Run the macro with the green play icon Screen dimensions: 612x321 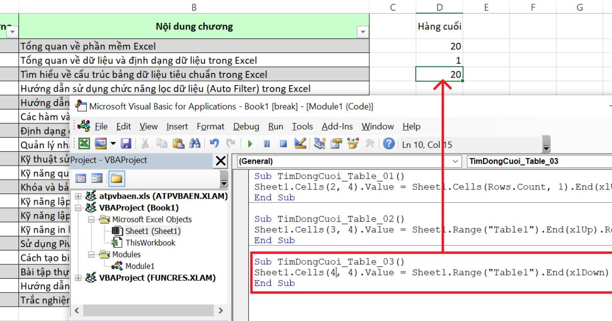tap(250, 143)
